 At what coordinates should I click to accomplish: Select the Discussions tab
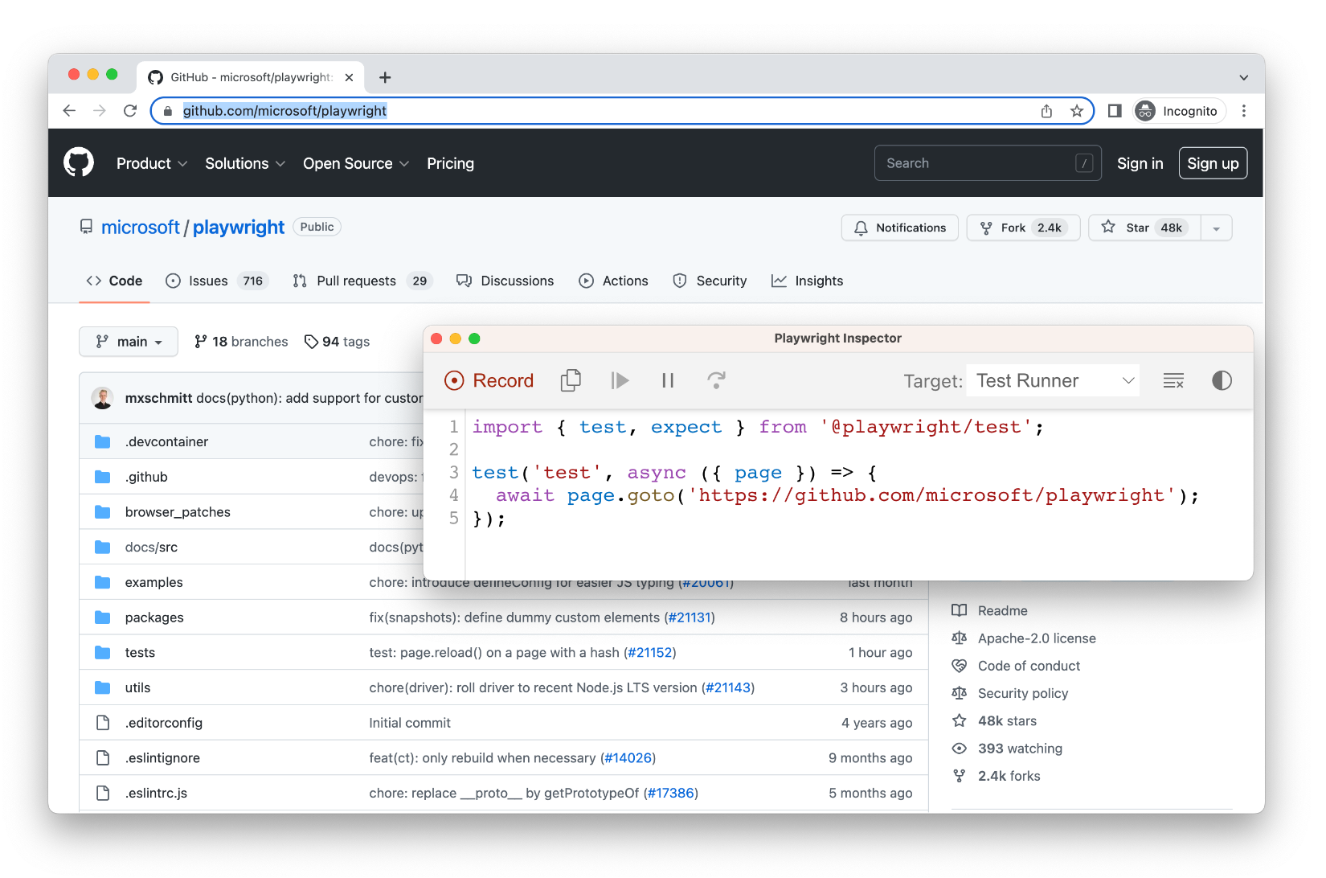click(505, 281)
